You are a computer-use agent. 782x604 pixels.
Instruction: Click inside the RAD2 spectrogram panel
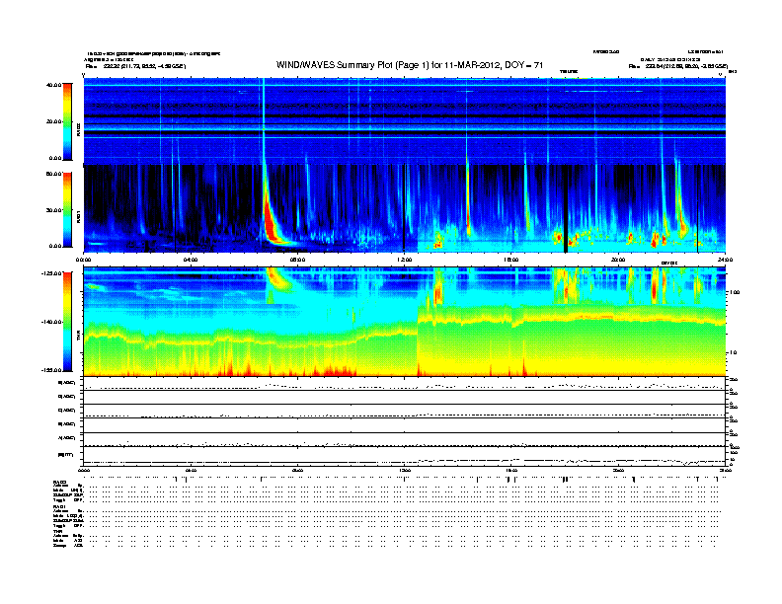405,121
